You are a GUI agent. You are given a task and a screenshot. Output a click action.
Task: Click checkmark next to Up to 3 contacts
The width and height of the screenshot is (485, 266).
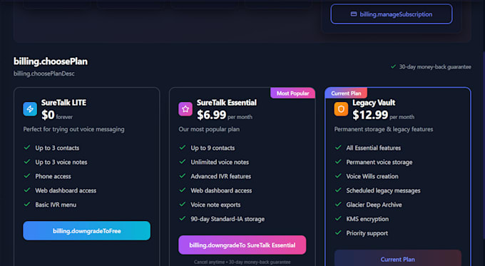click(27, 147)
